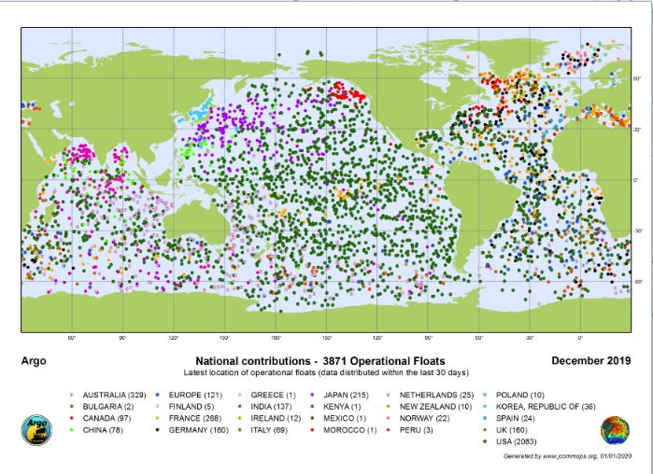Viewport: 653px width, 474px height.
Task: Click the GERMANY (160) legend entry
Action: (203, 430)
